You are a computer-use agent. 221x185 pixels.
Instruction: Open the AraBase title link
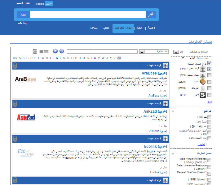point(154,73)
